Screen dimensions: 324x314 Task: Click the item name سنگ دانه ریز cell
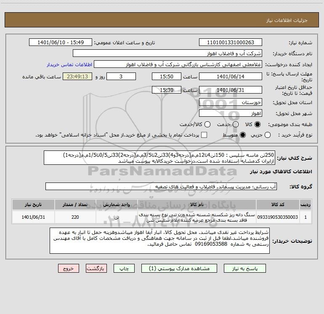tap(197, 217)
